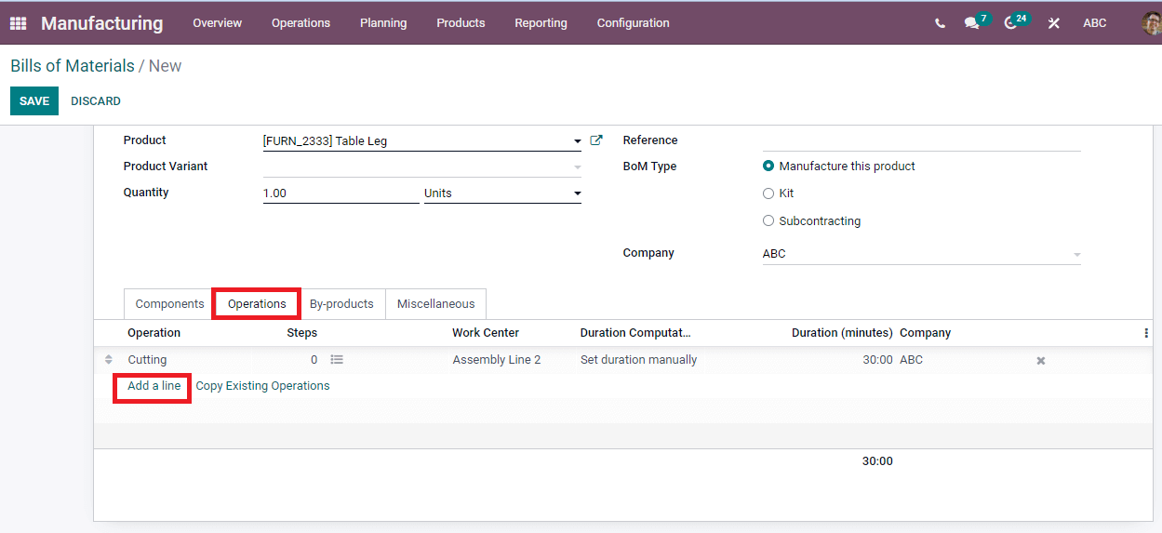The width and height of the screenshot is (1162, 533).
Task: Click 'Copy Existing Operations' link
Action: pos(262,386)
